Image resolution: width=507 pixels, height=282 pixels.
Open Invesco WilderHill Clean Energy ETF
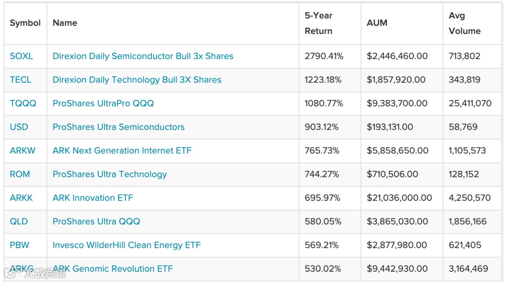[126, 245]
